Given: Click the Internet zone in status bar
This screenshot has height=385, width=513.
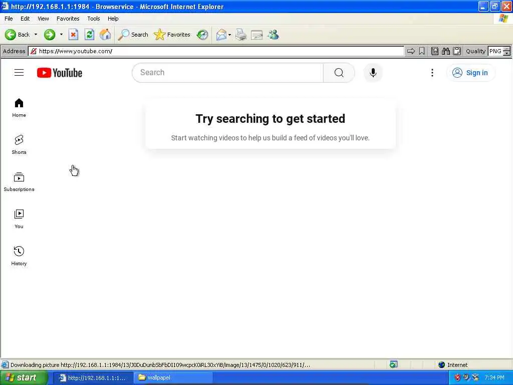Looking at the screenshot, I should coord(453,365).
